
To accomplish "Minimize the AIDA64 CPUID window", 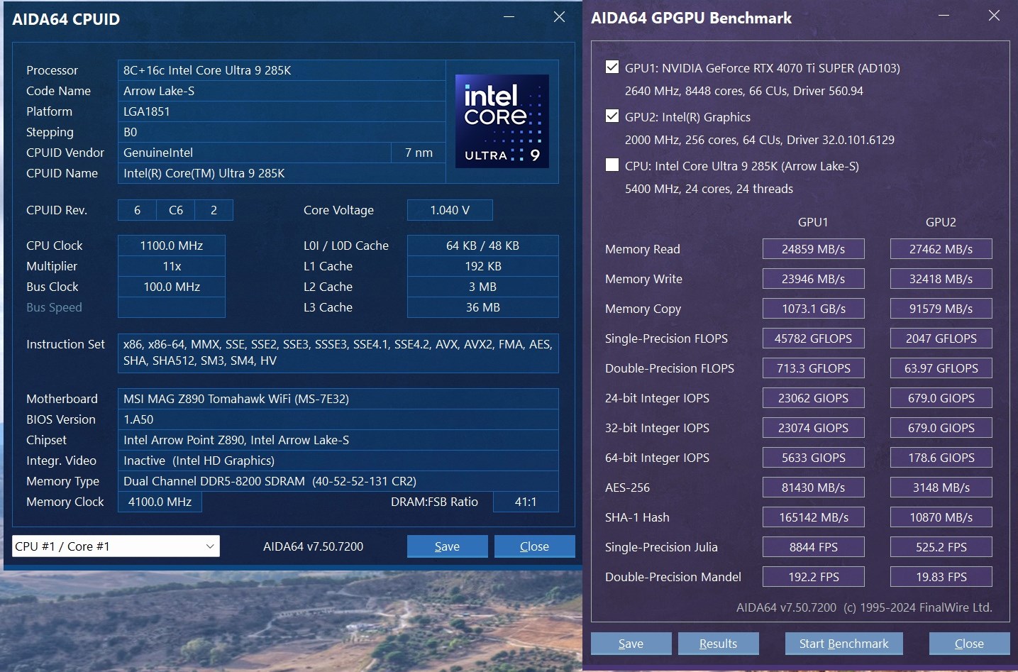I will coord(509,17).
